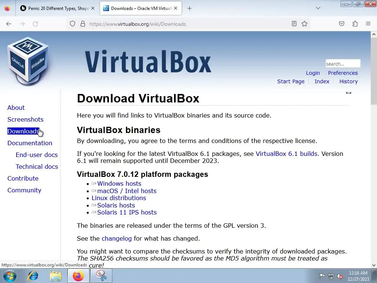377x283 pixels.
Task: Click the vertical scrollbar thumb
Action: pyautogui.click(x=374, y=71)
